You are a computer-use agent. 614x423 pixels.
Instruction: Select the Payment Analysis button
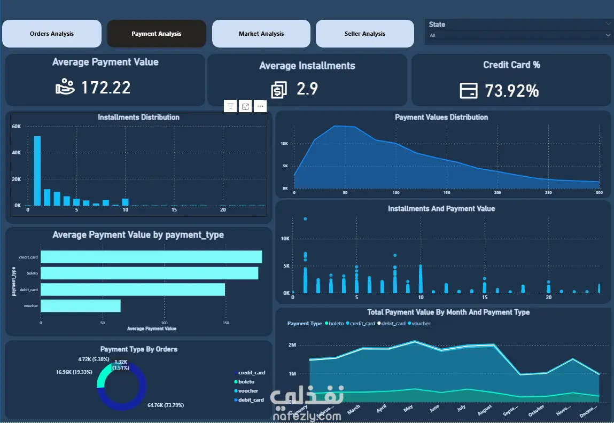pyautogui.click(x=157, y=34)
